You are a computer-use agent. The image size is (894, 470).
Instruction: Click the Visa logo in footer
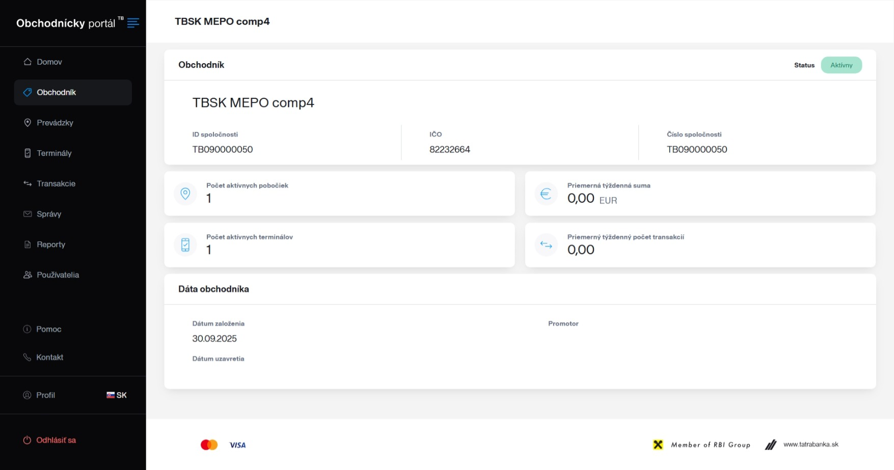[237, 445]
